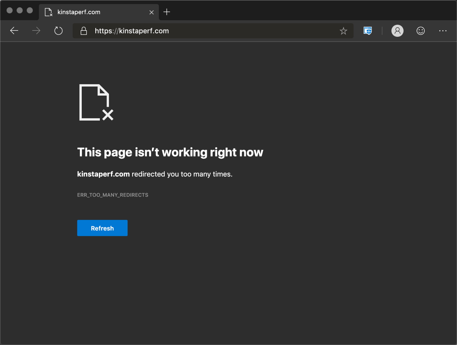457x345 pixels.
Task: Enter full screen with the green traffic light
Action: click(x=30, y=10)
